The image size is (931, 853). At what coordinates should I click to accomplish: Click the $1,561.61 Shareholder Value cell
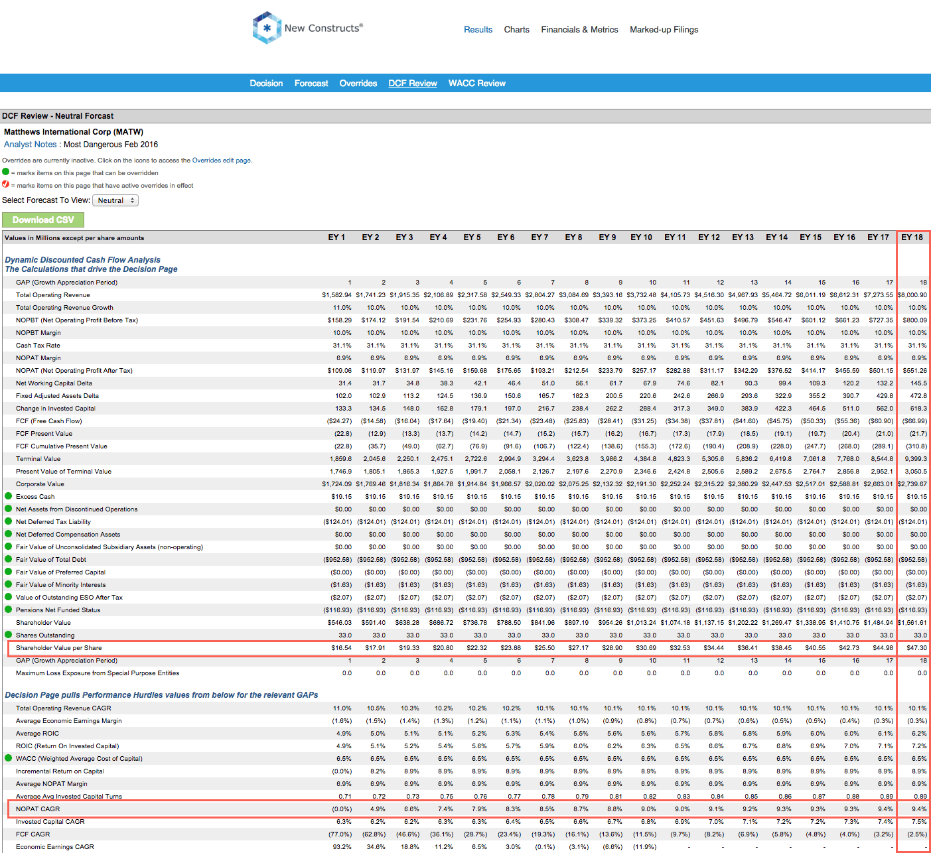912,623
